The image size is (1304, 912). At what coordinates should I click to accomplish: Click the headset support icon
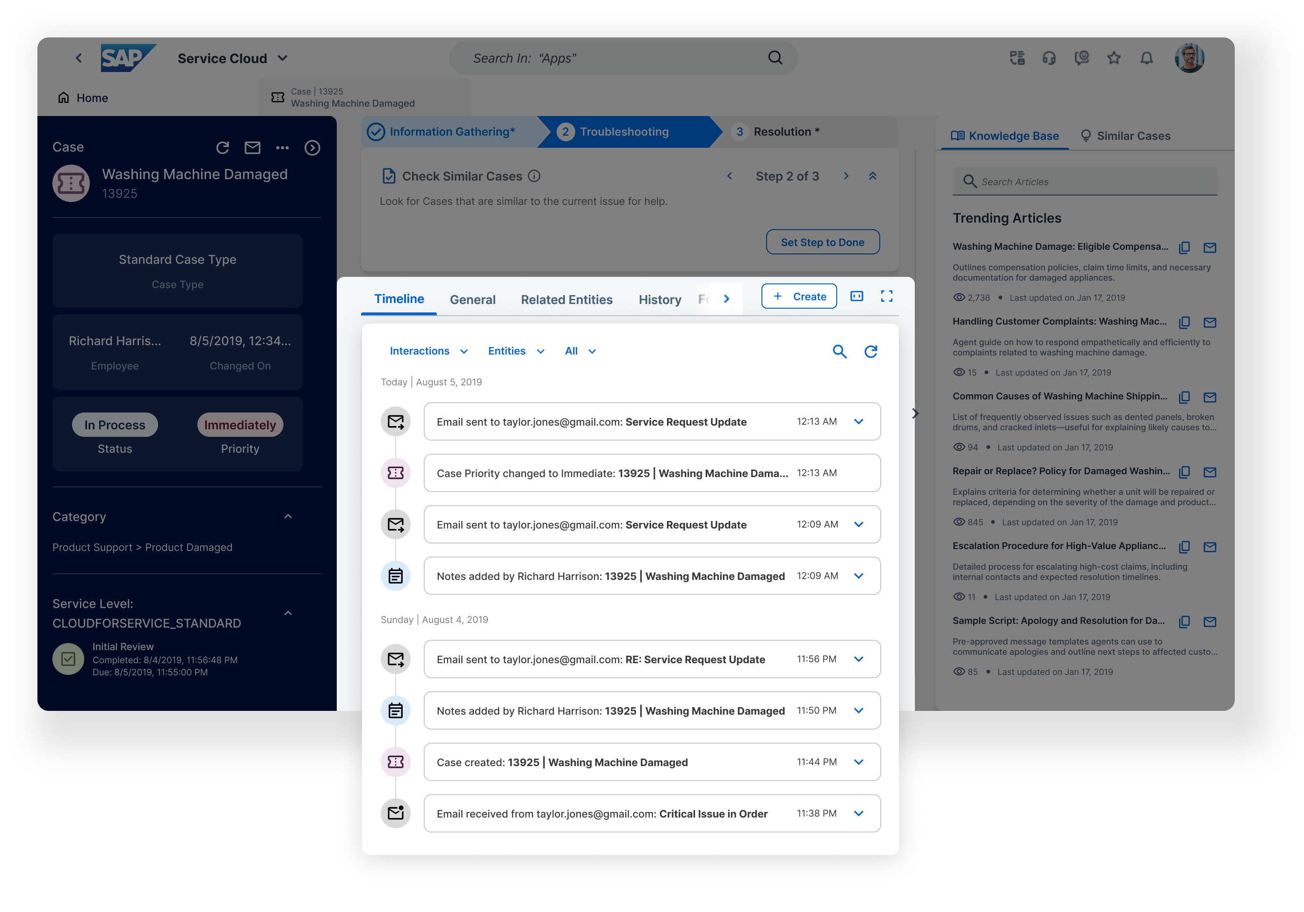click(x=1049, y=58)
